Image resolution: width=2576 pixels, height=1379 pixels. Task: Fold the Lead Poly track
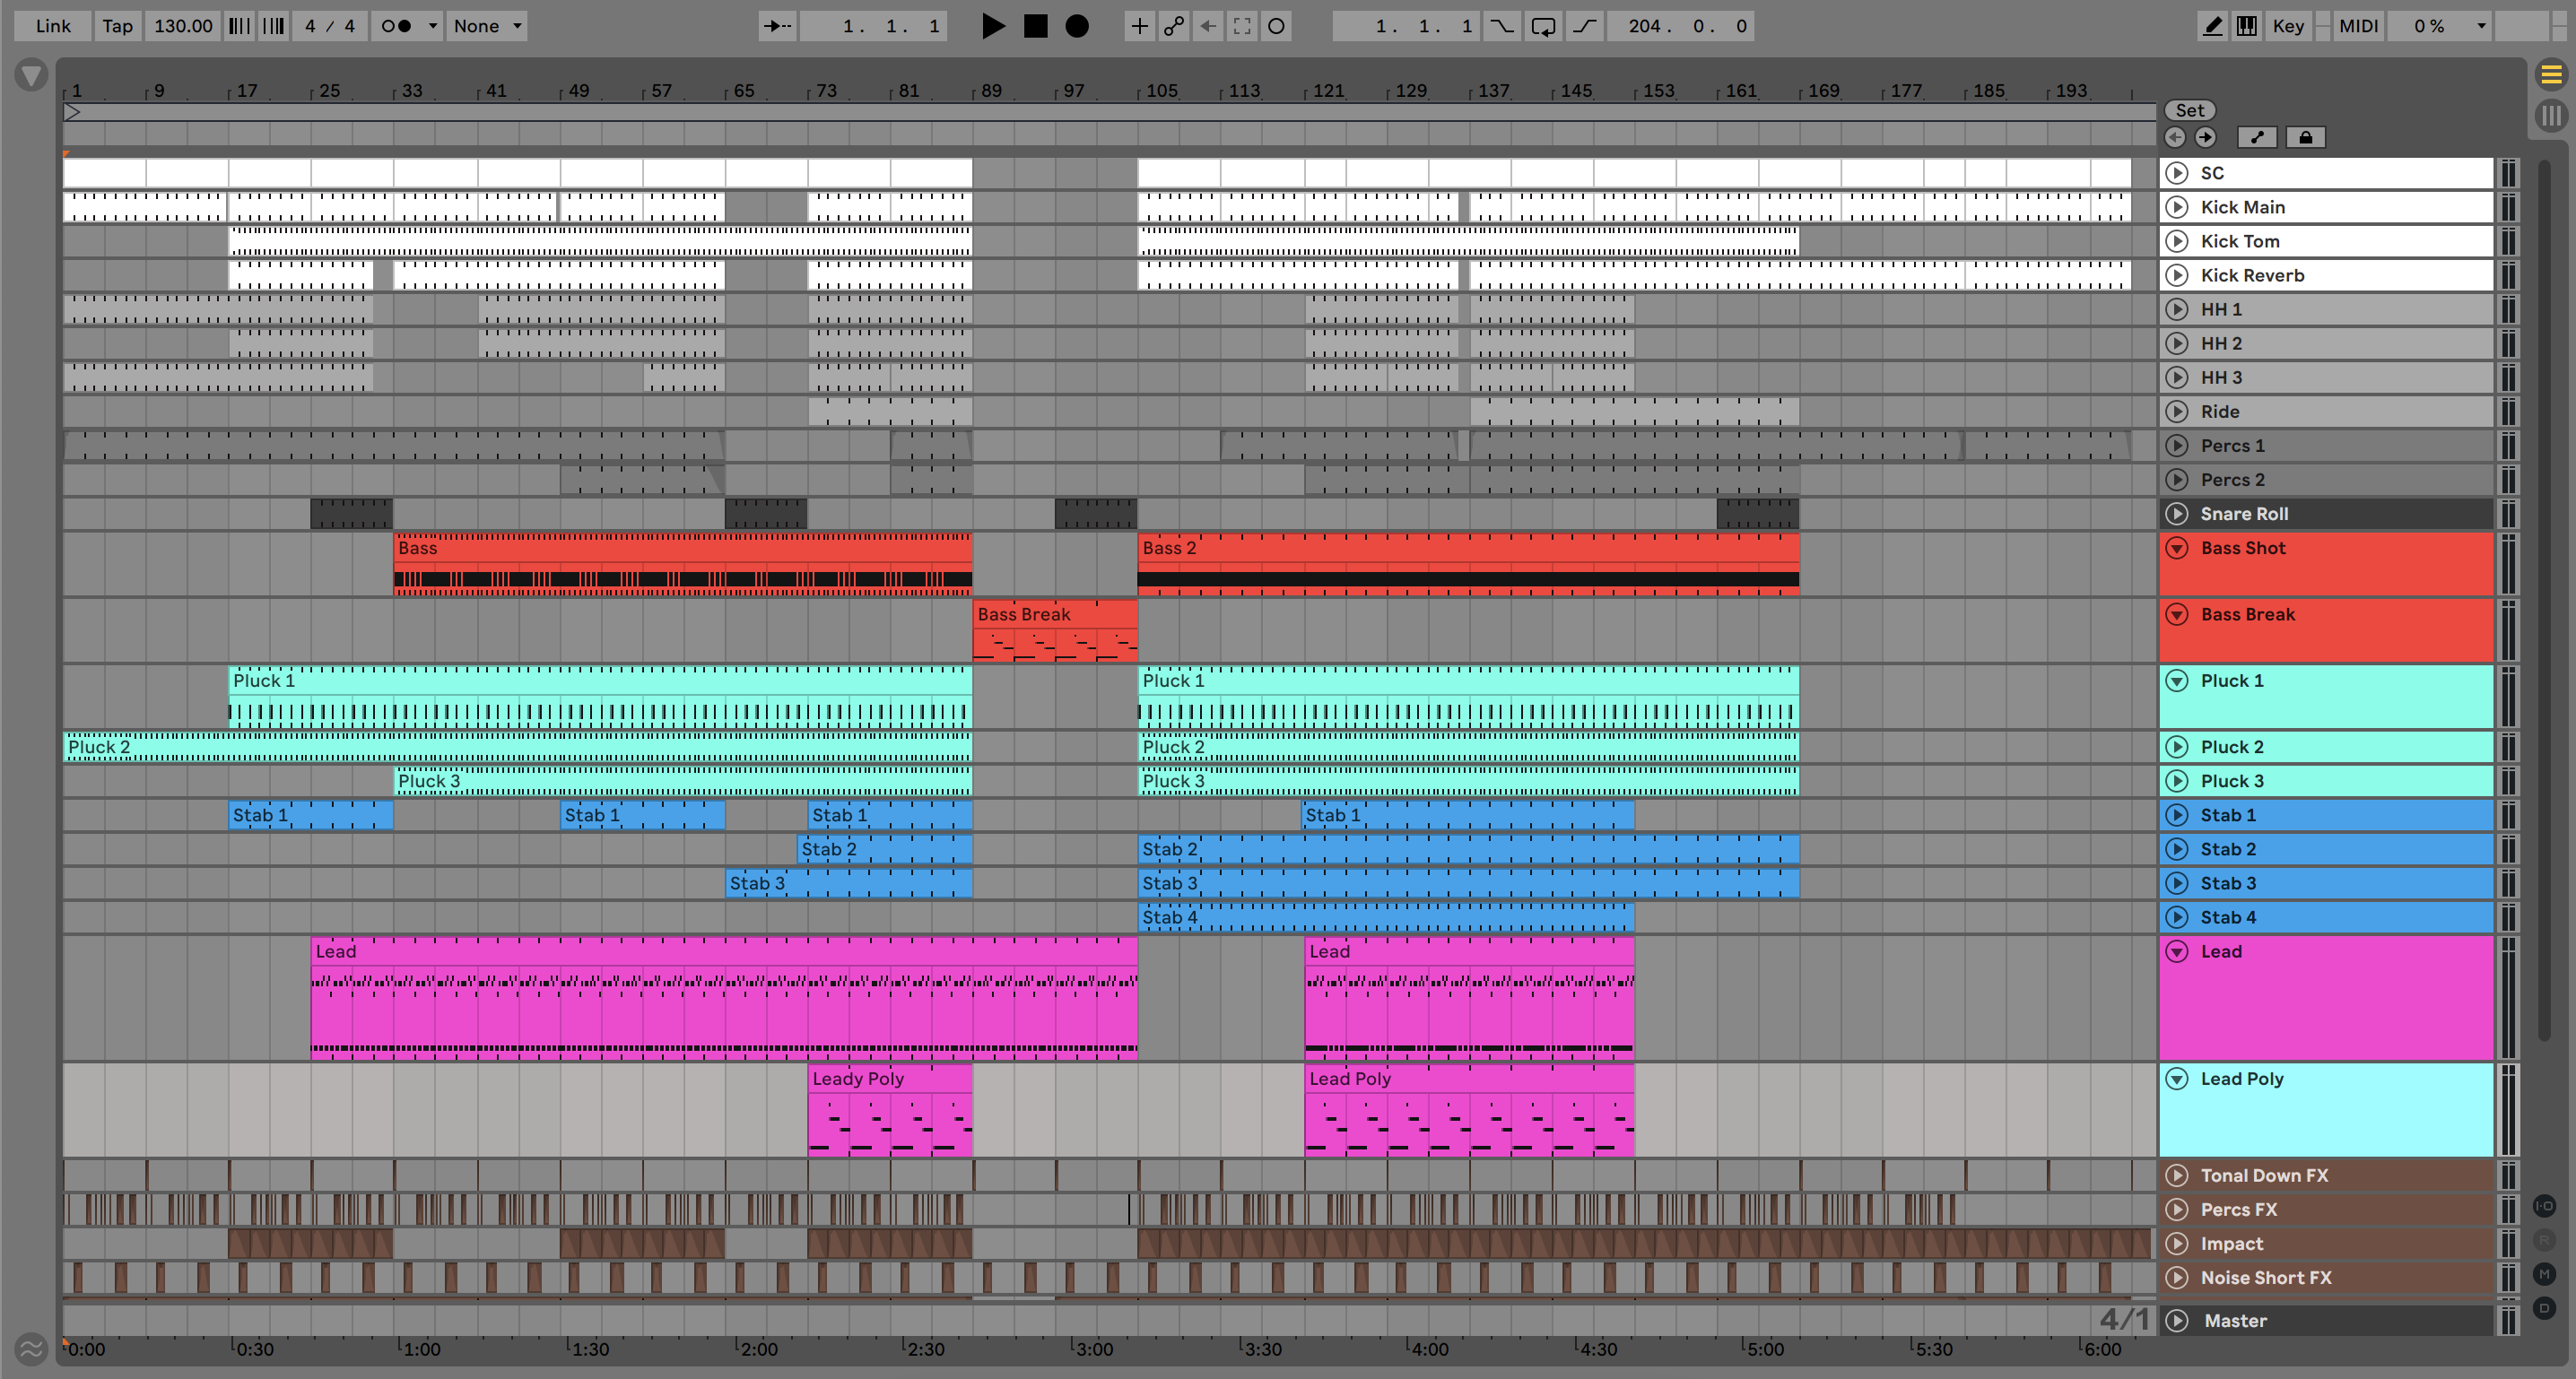point(2177,1079)
